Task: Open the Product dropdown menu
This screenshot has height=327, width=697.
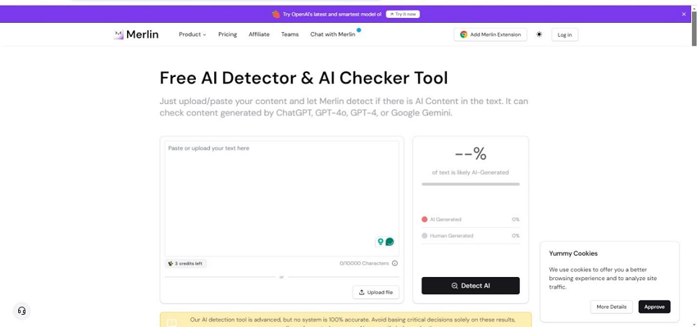Action: click(x=193, y=34)
